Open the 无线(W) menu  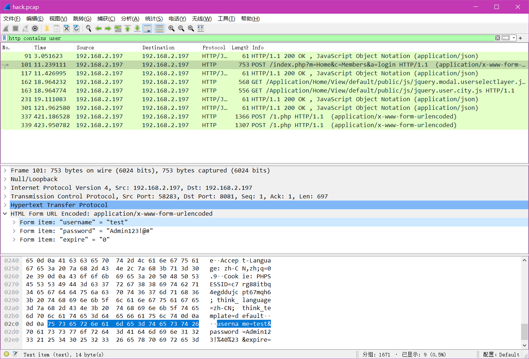click(x=202, y=19)
